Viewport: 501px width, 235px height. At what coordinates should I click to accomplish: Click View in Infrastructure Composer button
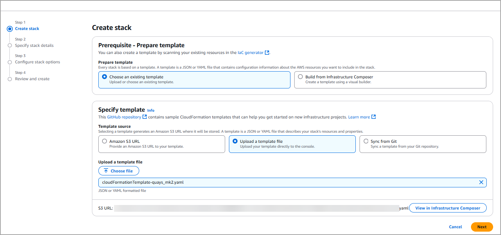click(447, 208)
